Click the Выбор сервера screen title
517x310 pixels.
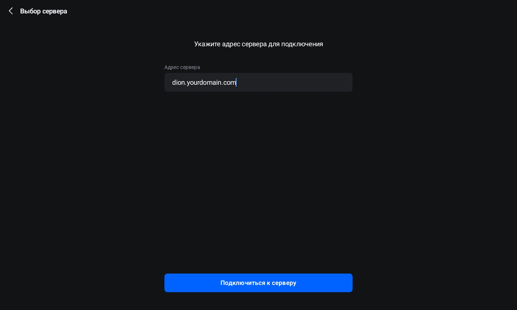(44, 11)
